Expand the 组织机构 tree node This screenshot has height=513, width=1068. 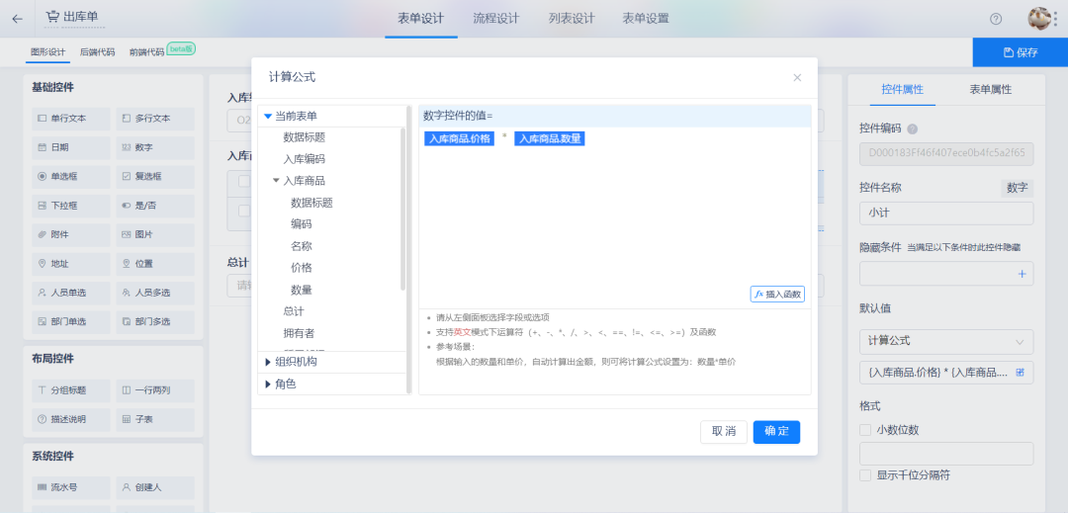pos(268,362)
